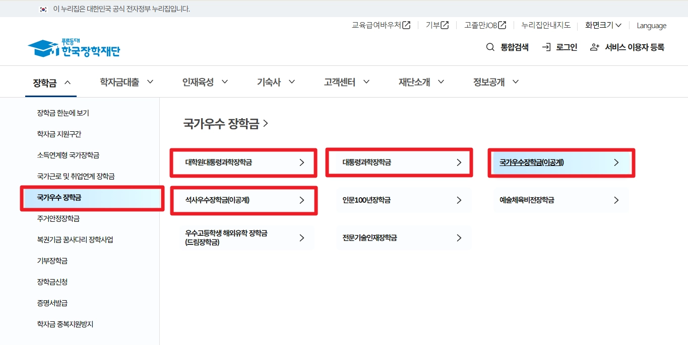Click the Korean flag icon in top banner

(43, 9)
